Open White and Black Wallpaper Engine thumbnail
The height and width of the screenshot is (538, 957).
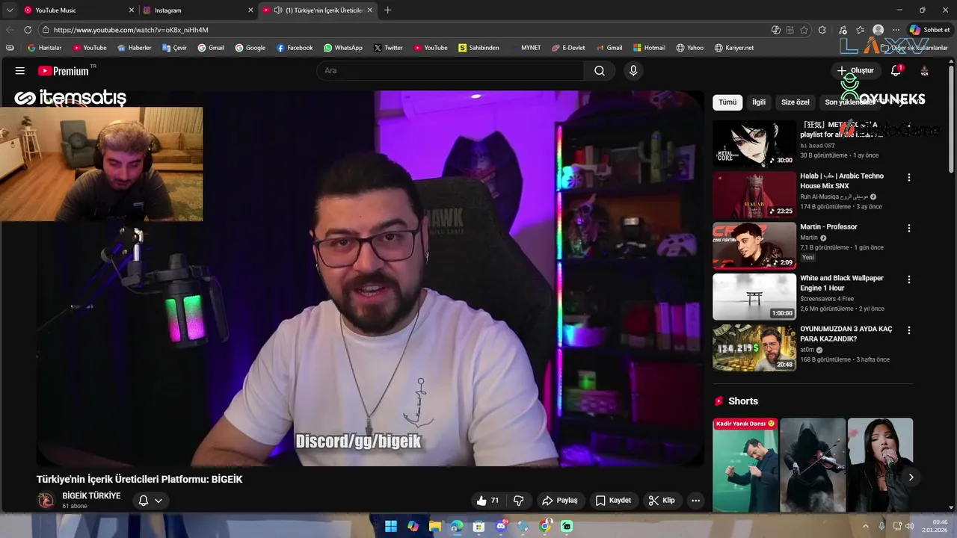754,297
